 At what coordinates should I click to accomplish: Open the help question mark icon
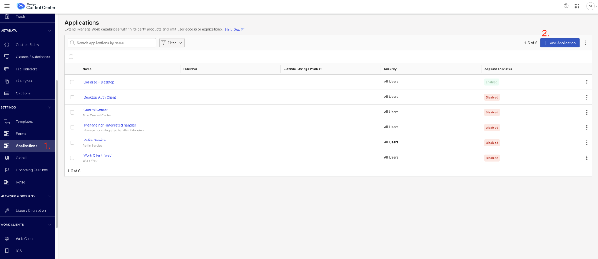click(566, 6)
